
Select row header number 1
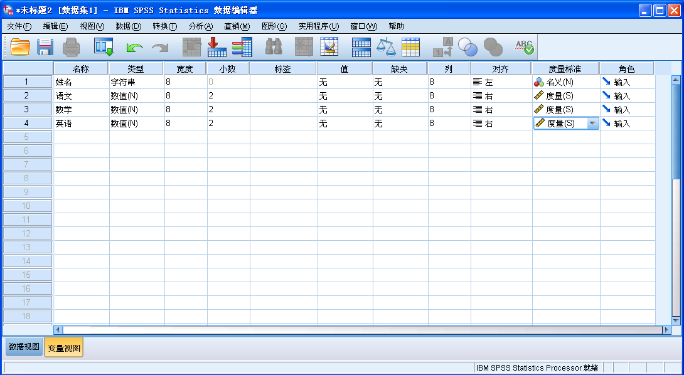pos(27,82)
